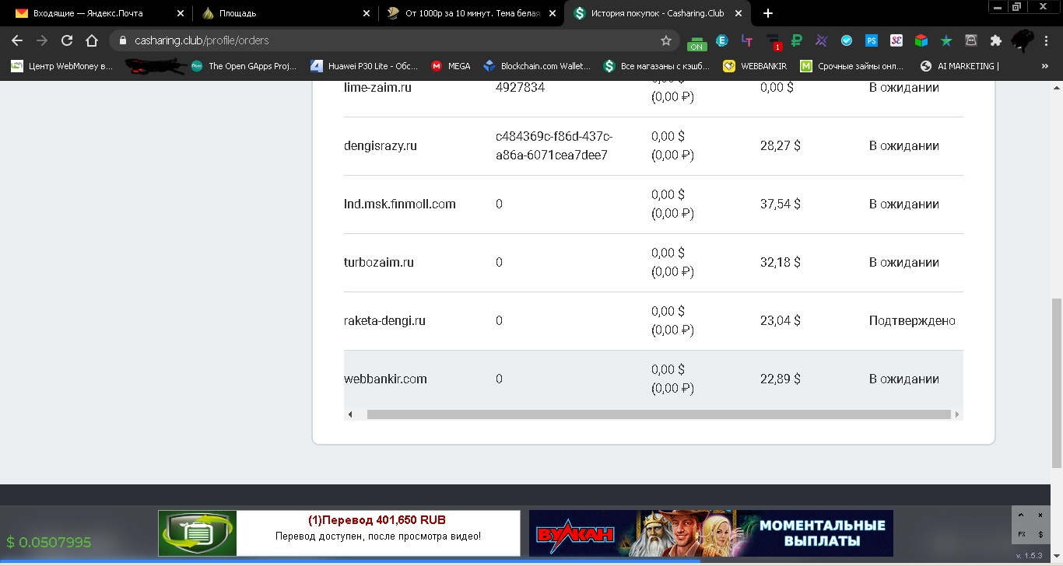Image resolution: width=1063 pixels, height=566 pixels.
Task: Open the purple X extension
Action: 822,40
